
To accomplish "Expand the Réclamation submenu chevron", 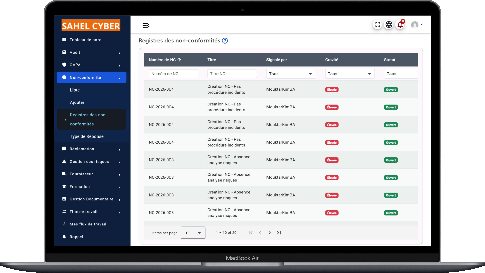I will tap(119, 150).
